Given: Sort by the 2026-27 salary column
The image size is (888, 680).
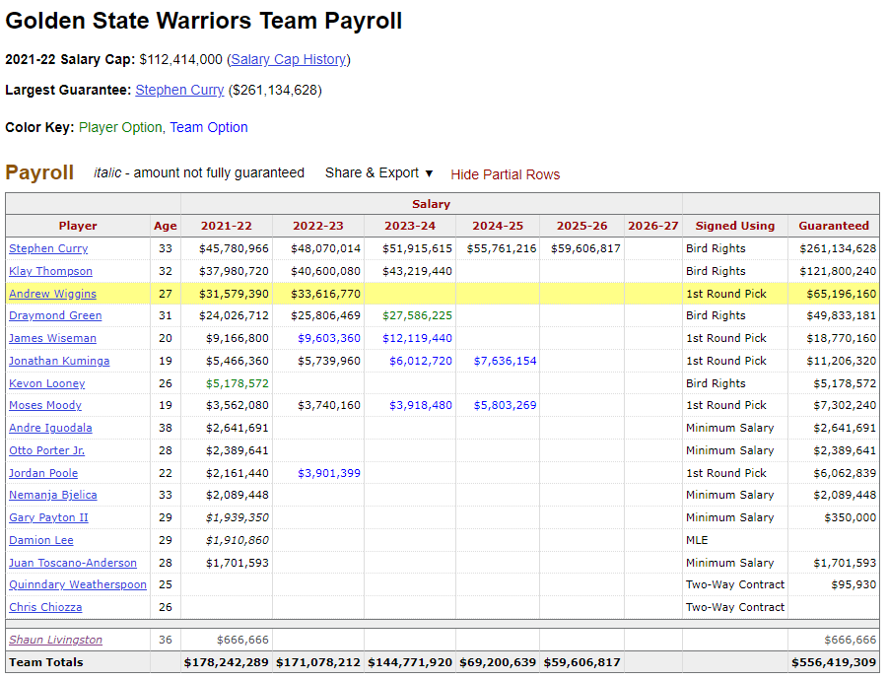Looking at the screenshot, I should (x=653, y=226).
